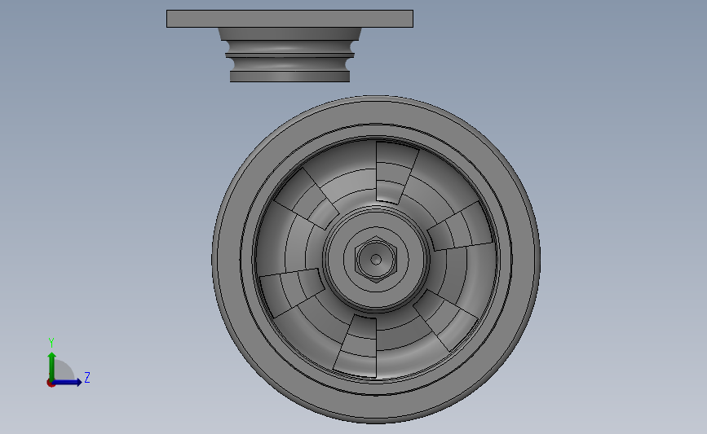Select the red origin point of the triad
The height and width of the screenshot is (434, 707).
pyautogui.click(x=51, y=384)
